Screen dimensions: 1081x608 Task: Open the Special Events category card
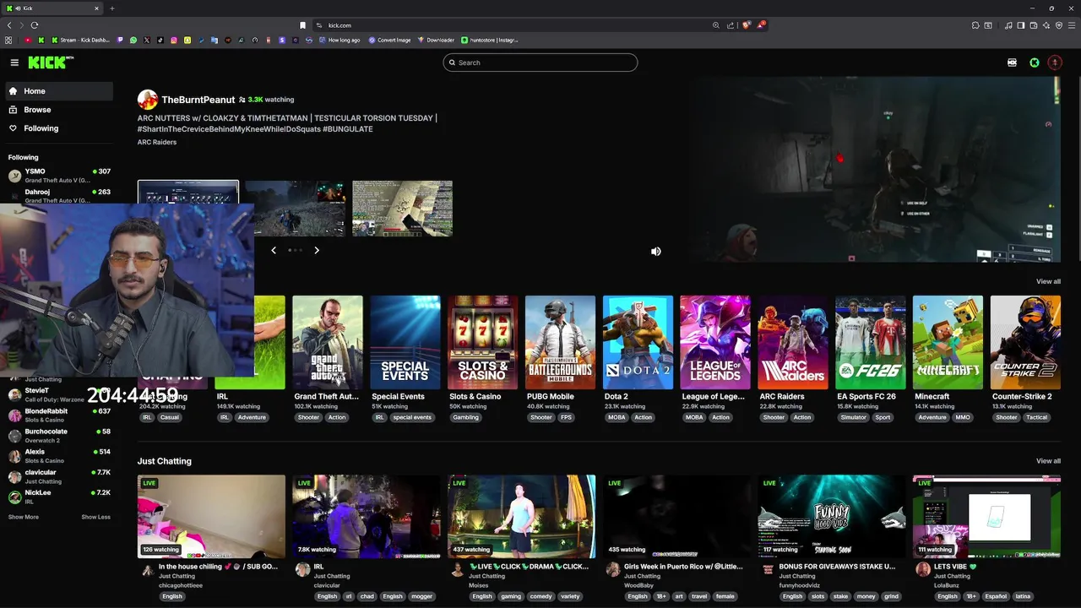coord(405,342)
